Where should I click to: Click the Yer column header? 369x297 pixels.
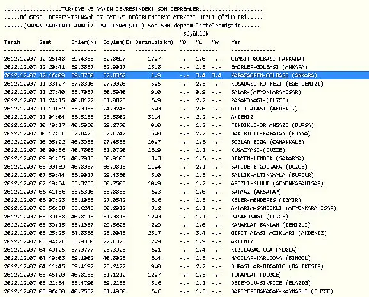click(236, 42)
